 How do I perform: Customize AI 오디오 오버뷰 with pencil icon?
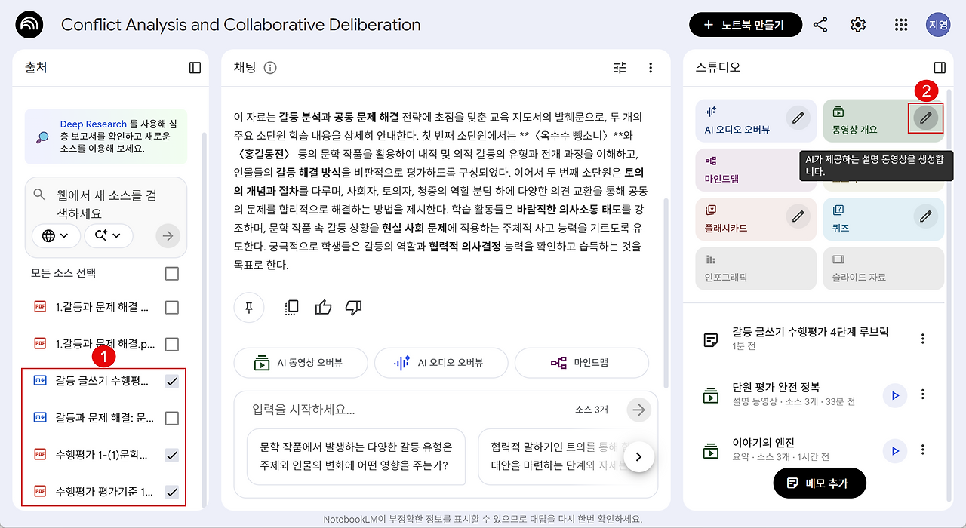(798, 118)
